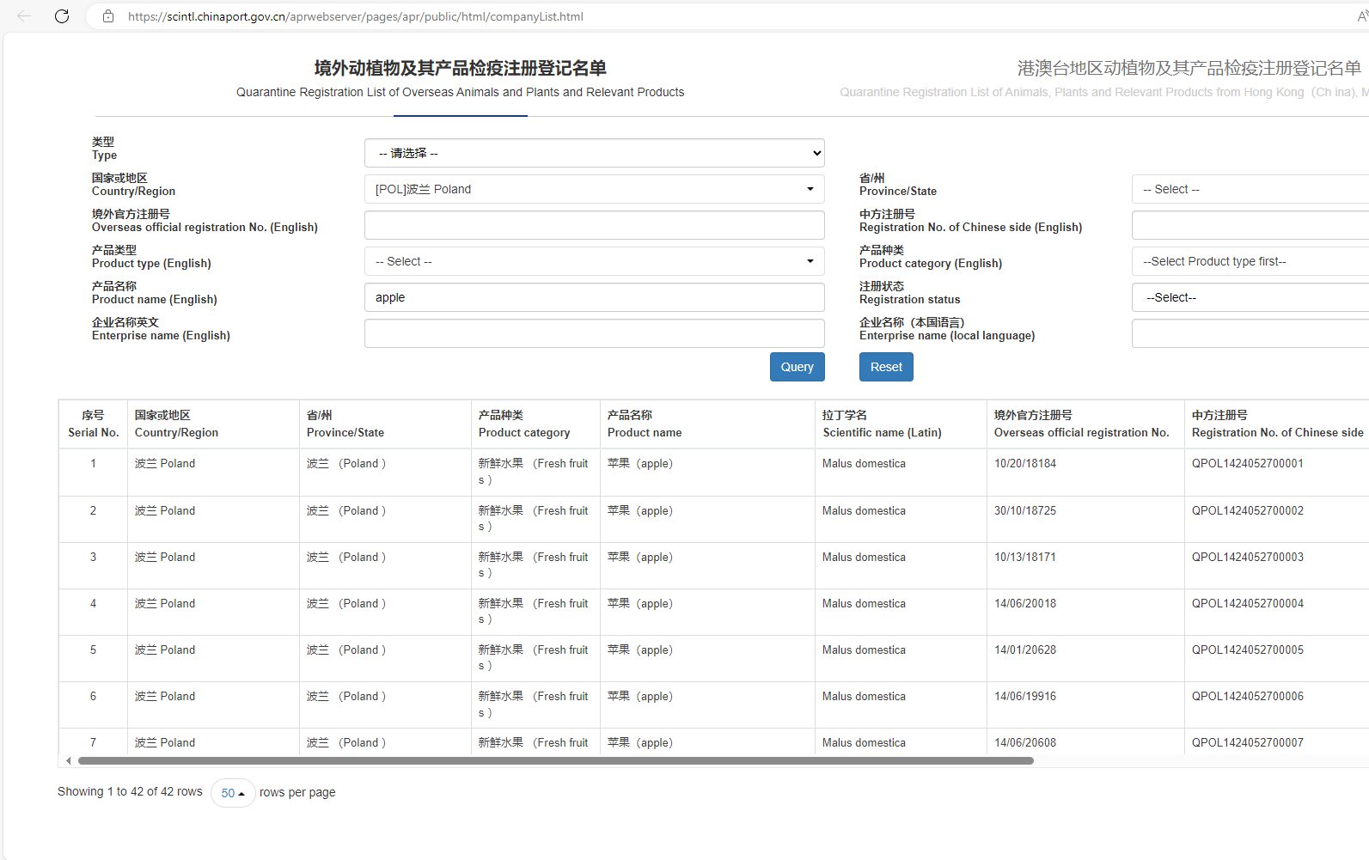Click the Enterprise name (English) input
The width and height of the screenshot is (1369, 860).
(x=594, y=333)
